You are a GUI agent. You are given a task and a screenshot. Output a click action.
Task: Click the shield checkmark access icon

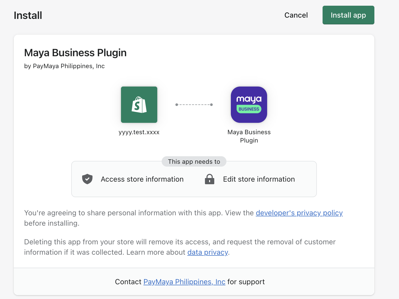pyautogui.click(x=87, y=179)
